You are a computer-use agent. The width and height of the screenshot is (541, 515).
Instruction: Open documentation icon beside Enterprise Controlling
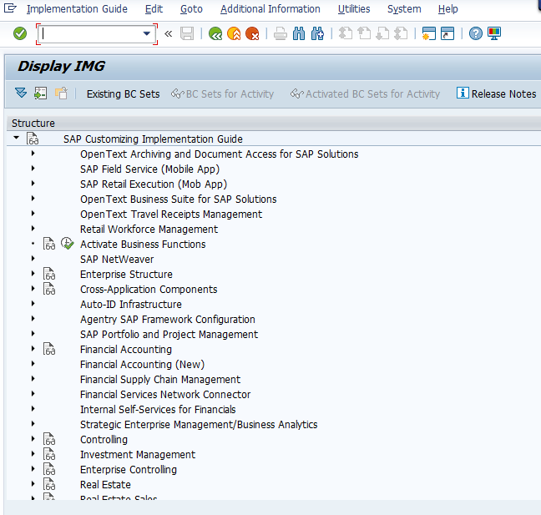click(x=49, y=469)
